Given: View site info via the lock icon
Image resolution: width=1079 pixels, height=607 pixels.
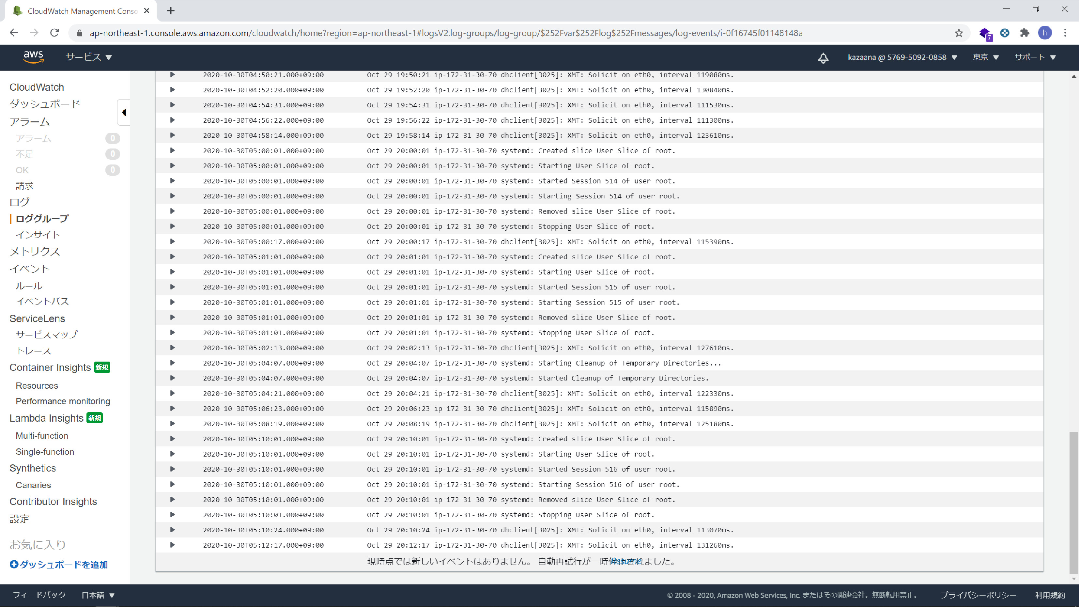Looking at the screenshot, I should [79, 33].
